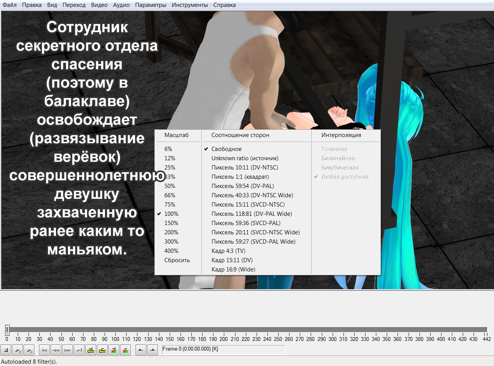The image size is (494, 366).
Task: Start output playback with the toolbar button
Action: 29,350
